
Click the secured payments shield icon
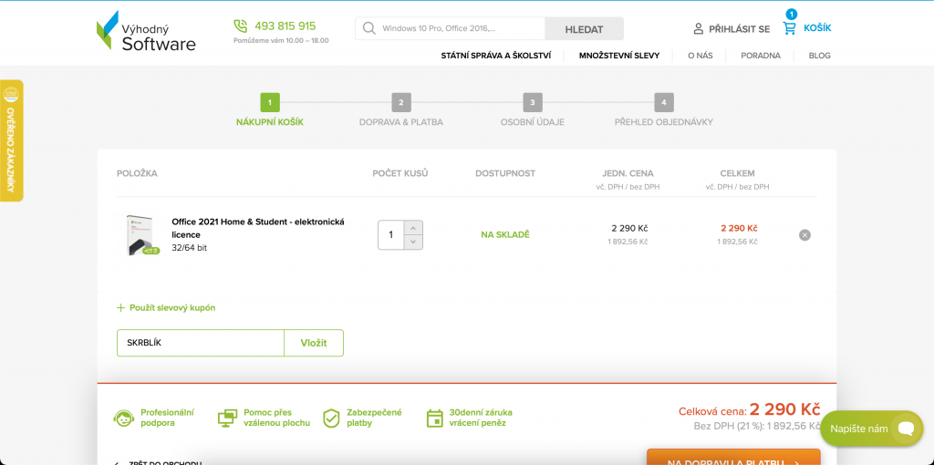click(x=330, y=418)
